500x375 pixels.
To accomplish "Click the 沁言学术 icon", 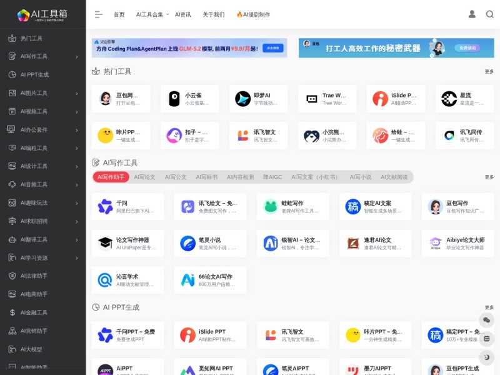I will (106, 280).
